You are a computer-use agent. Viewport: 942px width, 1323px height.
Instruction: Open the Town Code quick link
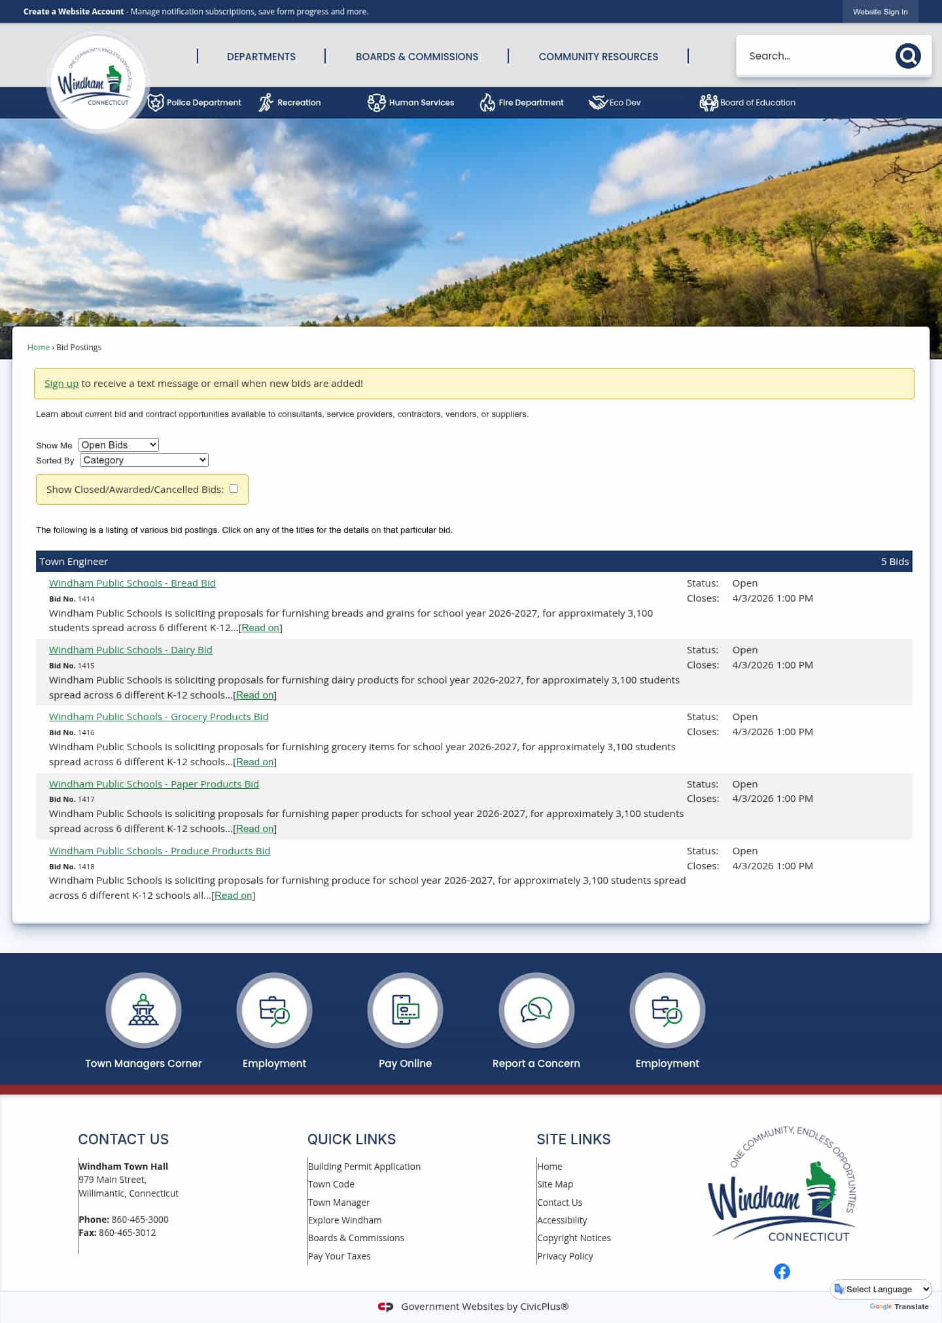[331, 1184]
